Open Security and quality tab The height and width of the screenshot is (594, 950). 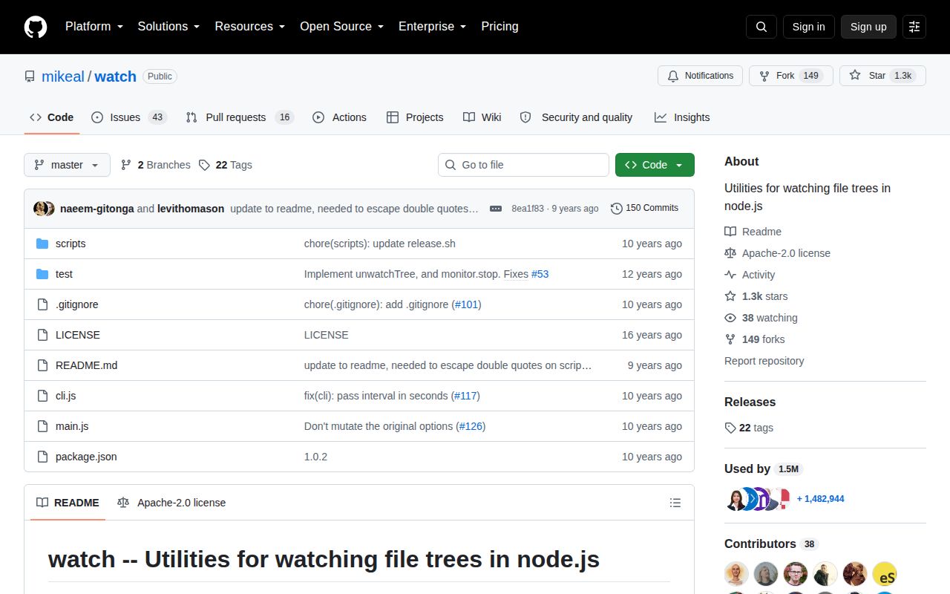[x=577, y=117]
